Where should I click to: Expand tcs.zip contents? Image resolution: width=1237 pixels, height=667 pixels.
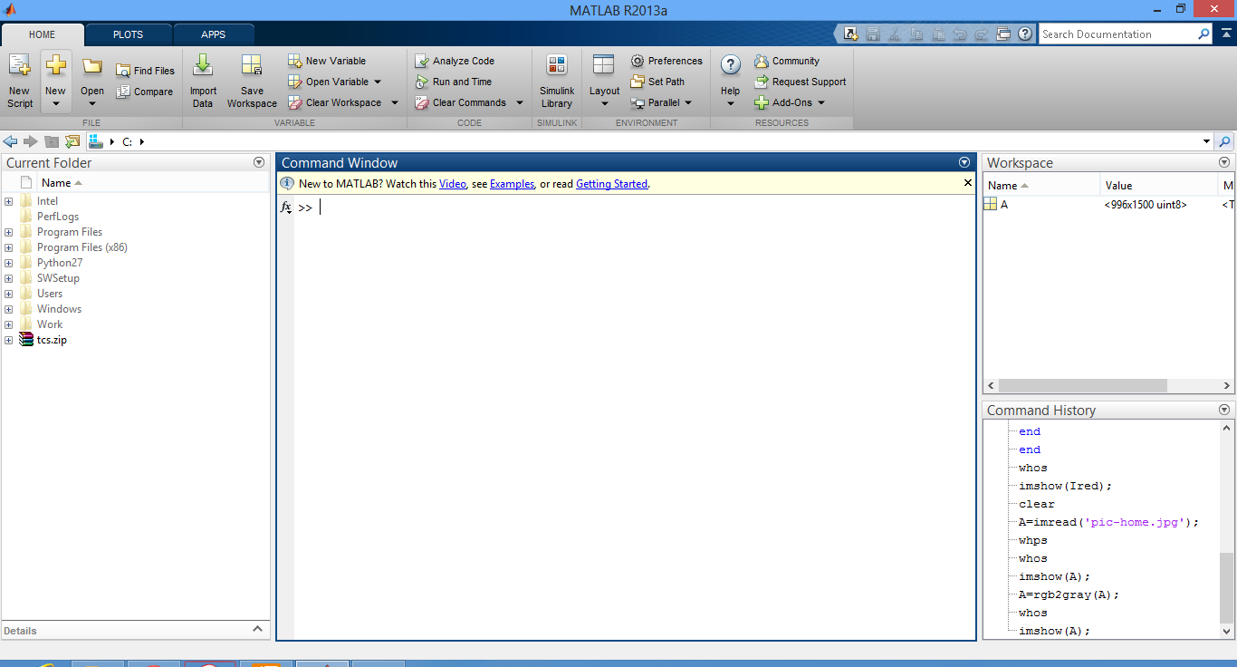[8, 340]
